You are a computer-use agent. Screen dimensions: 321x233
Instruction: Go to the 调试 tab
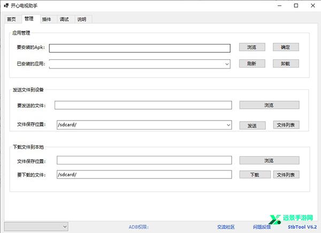point(64,19)
